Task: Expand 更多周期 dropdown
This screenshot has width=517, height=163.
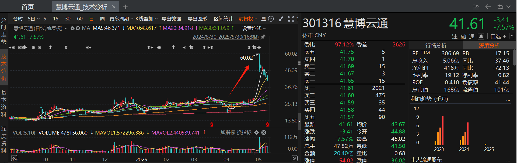Action: tap(121, 19)
